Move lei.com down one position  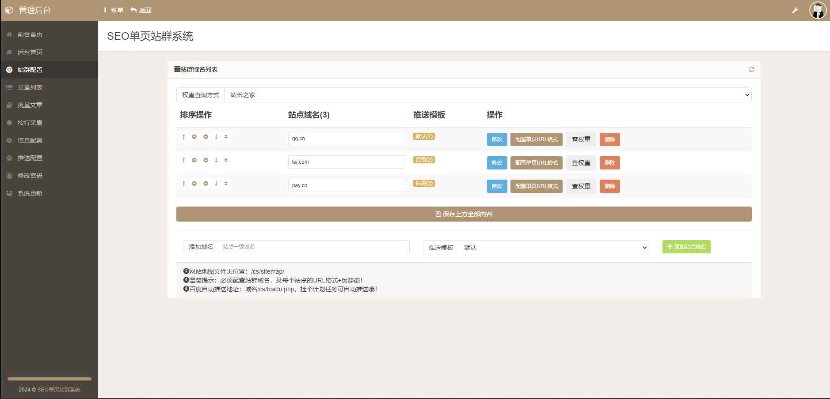(x=206, y=160)
